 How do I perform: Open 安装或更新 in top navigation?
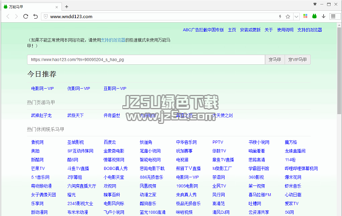click(x=250, y=30)
